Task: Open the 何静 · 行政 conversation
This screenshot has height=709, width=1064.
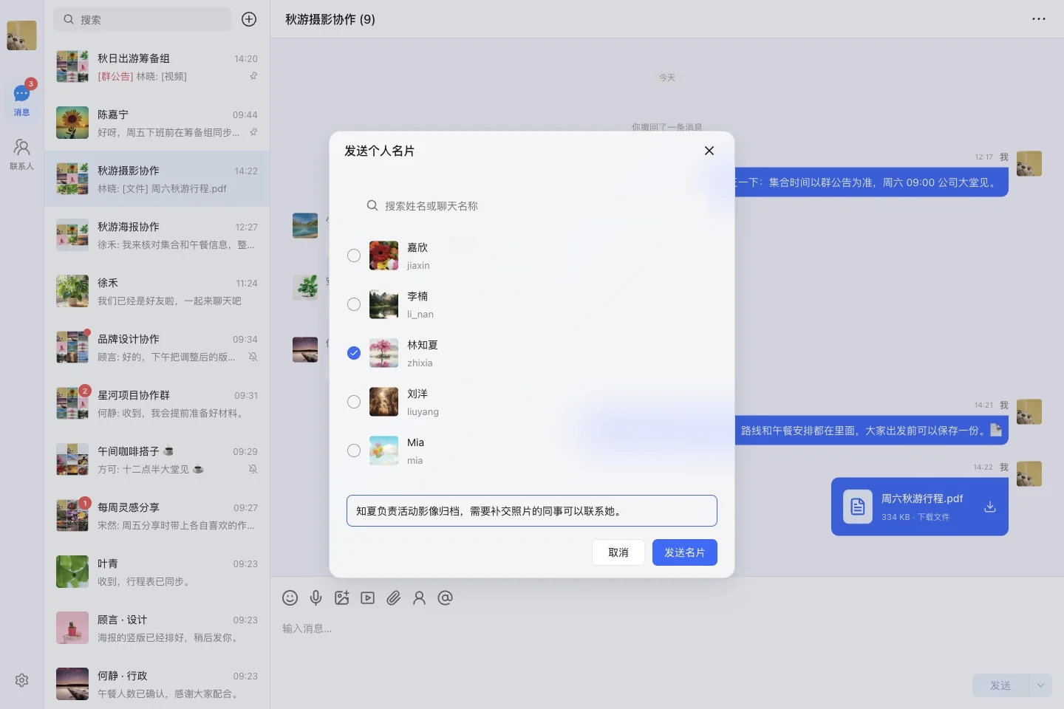Action: click(x=157, y=684)
